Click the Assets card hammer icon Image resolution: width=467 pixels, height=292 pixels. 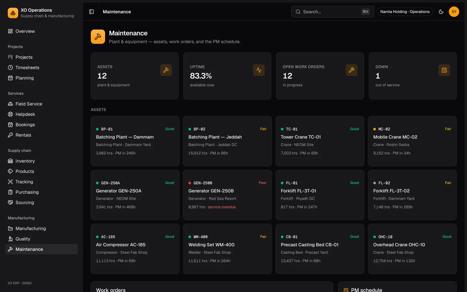tap(166, 70)
